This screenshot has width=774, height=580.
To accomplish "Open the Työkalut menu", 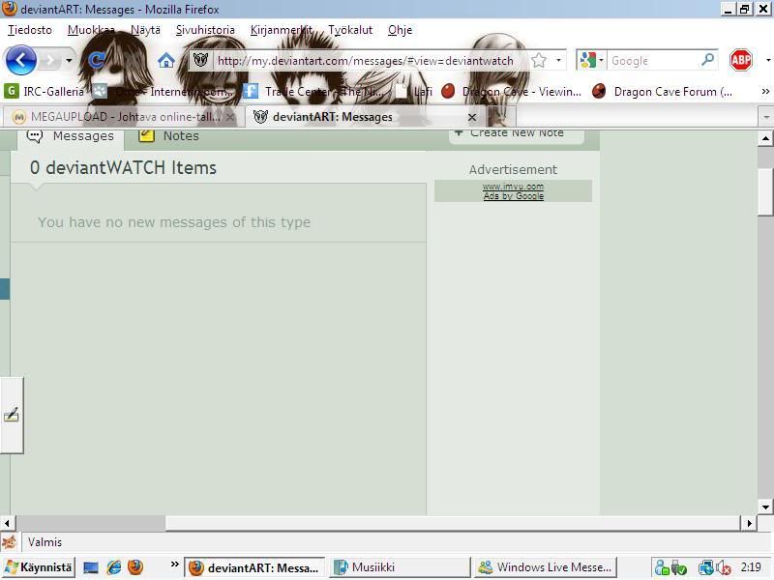I will coord(350,30).
